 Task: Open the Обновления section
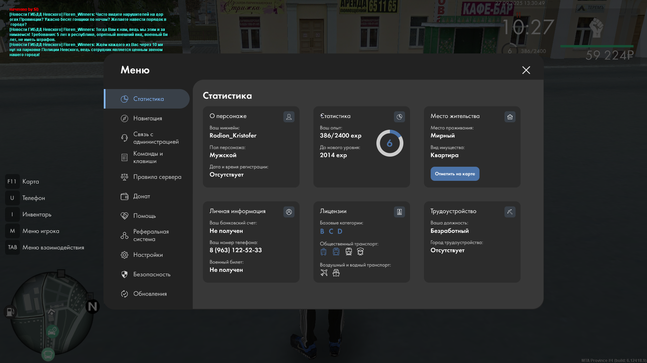[x=150, y=294]
